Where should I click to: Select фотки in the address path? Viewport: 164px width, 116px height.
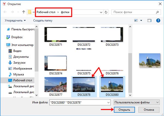point(65,12)
